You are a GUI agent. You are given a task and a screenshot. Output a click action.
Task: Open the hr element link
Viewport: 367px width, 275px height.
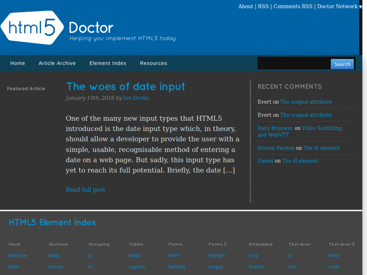pyautogui.click(x=91, y=266)
